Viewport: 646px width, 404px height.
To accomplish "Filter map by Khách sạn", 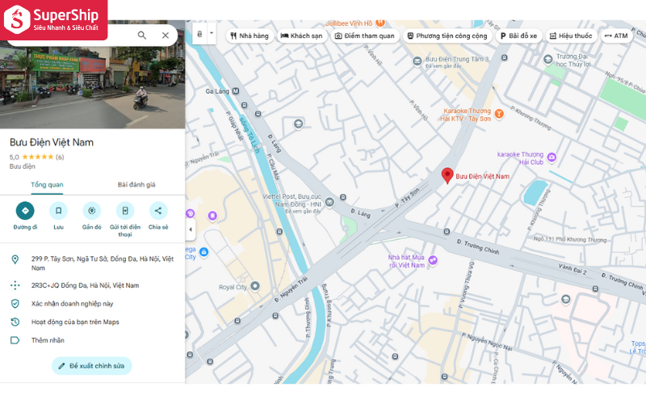I will [301, 36].
